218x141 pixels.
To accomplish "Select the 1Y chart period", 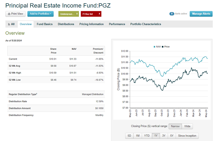I will coord(156,136).
